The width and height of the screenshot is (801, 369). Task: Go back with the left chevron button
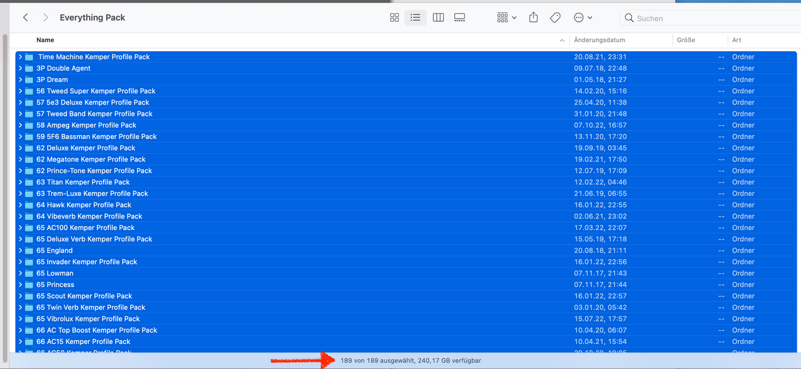[x=26, y=18]
